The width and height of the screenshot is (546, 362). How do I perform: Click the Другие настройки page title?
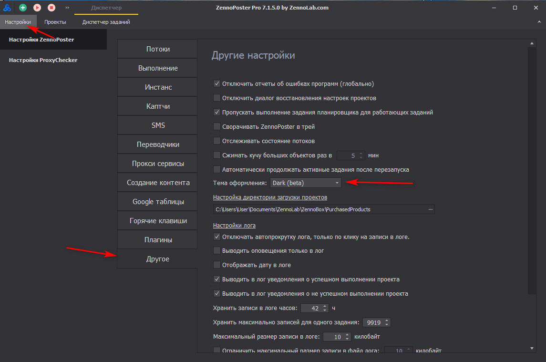[253, 55]
